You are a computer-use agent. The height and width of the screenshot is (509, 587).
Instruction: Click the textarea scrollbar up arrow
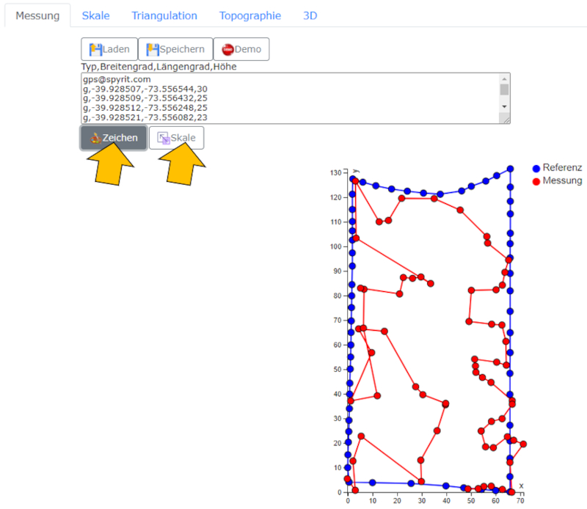[504, 78]
